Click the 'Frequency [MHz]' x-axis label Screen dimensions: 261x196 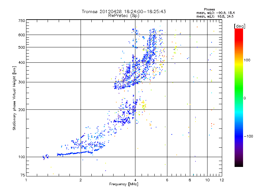tap(124, 184)
